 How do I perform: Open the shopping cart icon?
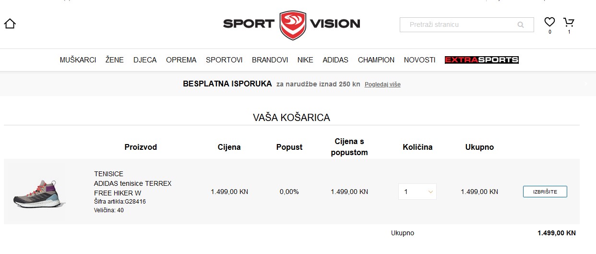[x=569, y=22]
